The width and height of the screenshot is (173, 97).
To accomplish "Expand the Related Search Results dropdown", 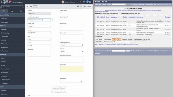I will pyautogui.click(x=59, y=88).
